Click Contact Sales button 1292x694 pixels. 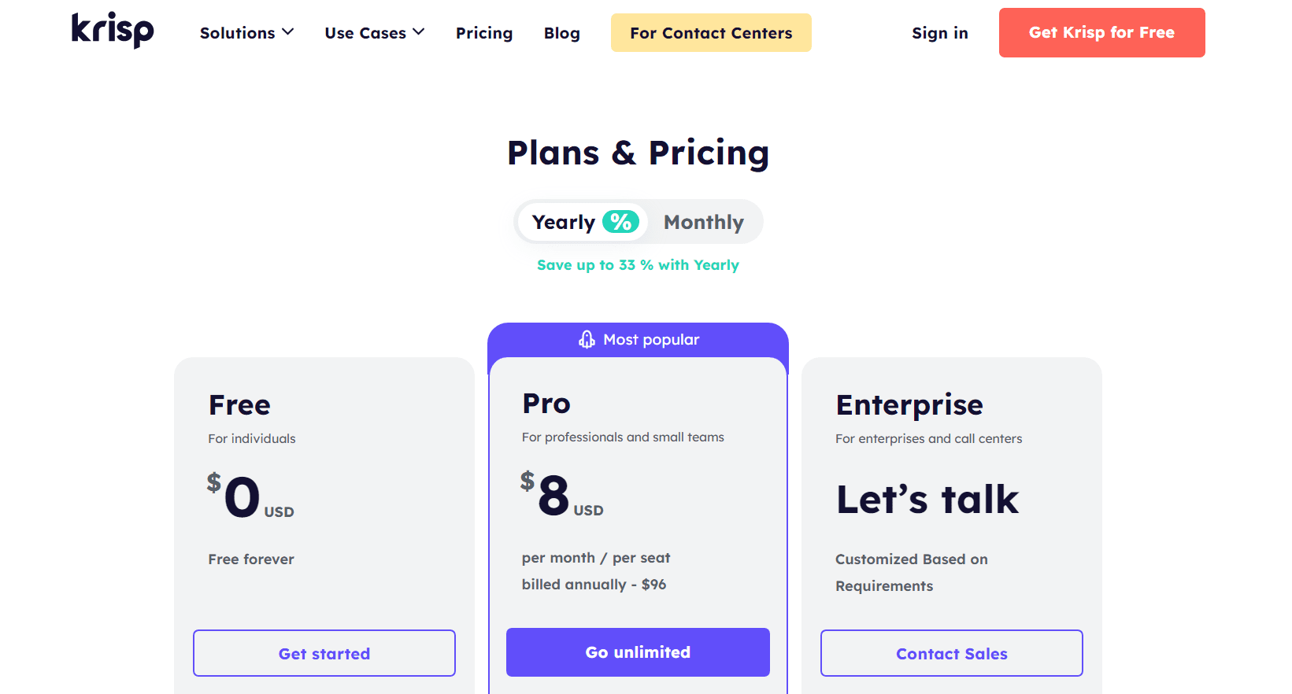[x=952, y=653]
